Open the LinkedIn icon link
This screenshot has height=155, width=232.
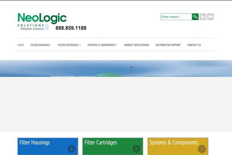pos(203,17)
